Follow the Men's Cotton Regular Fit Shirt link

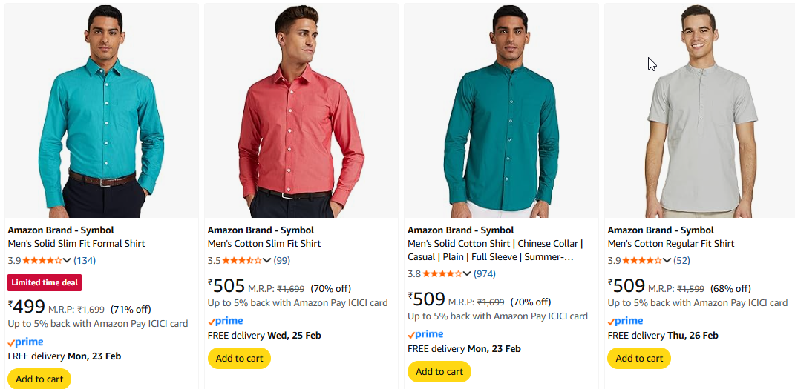pos(671,243)
